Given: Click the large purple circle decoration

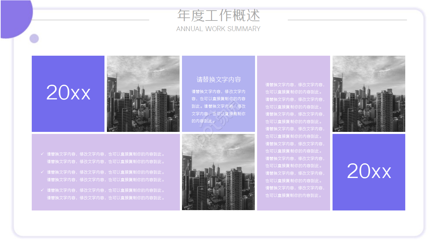Looking at the screenshot, I should click(x=14, y=19).
